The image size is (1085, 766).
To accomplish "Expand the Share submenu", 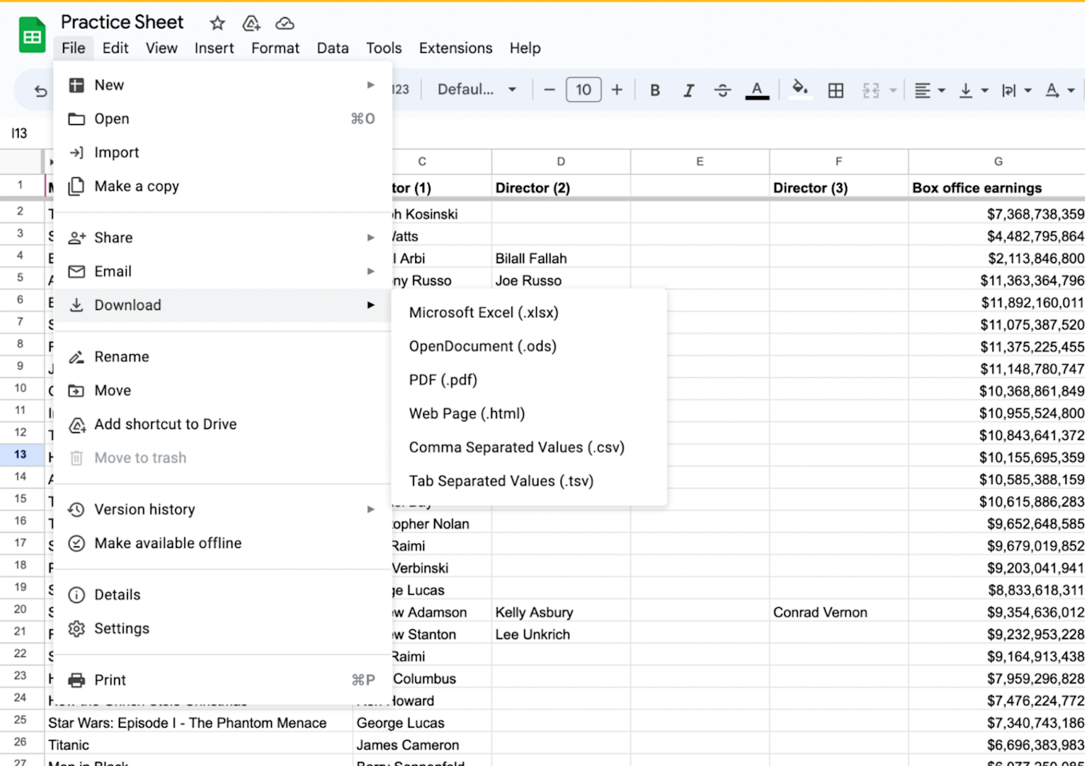I will [x=223, y=238].
